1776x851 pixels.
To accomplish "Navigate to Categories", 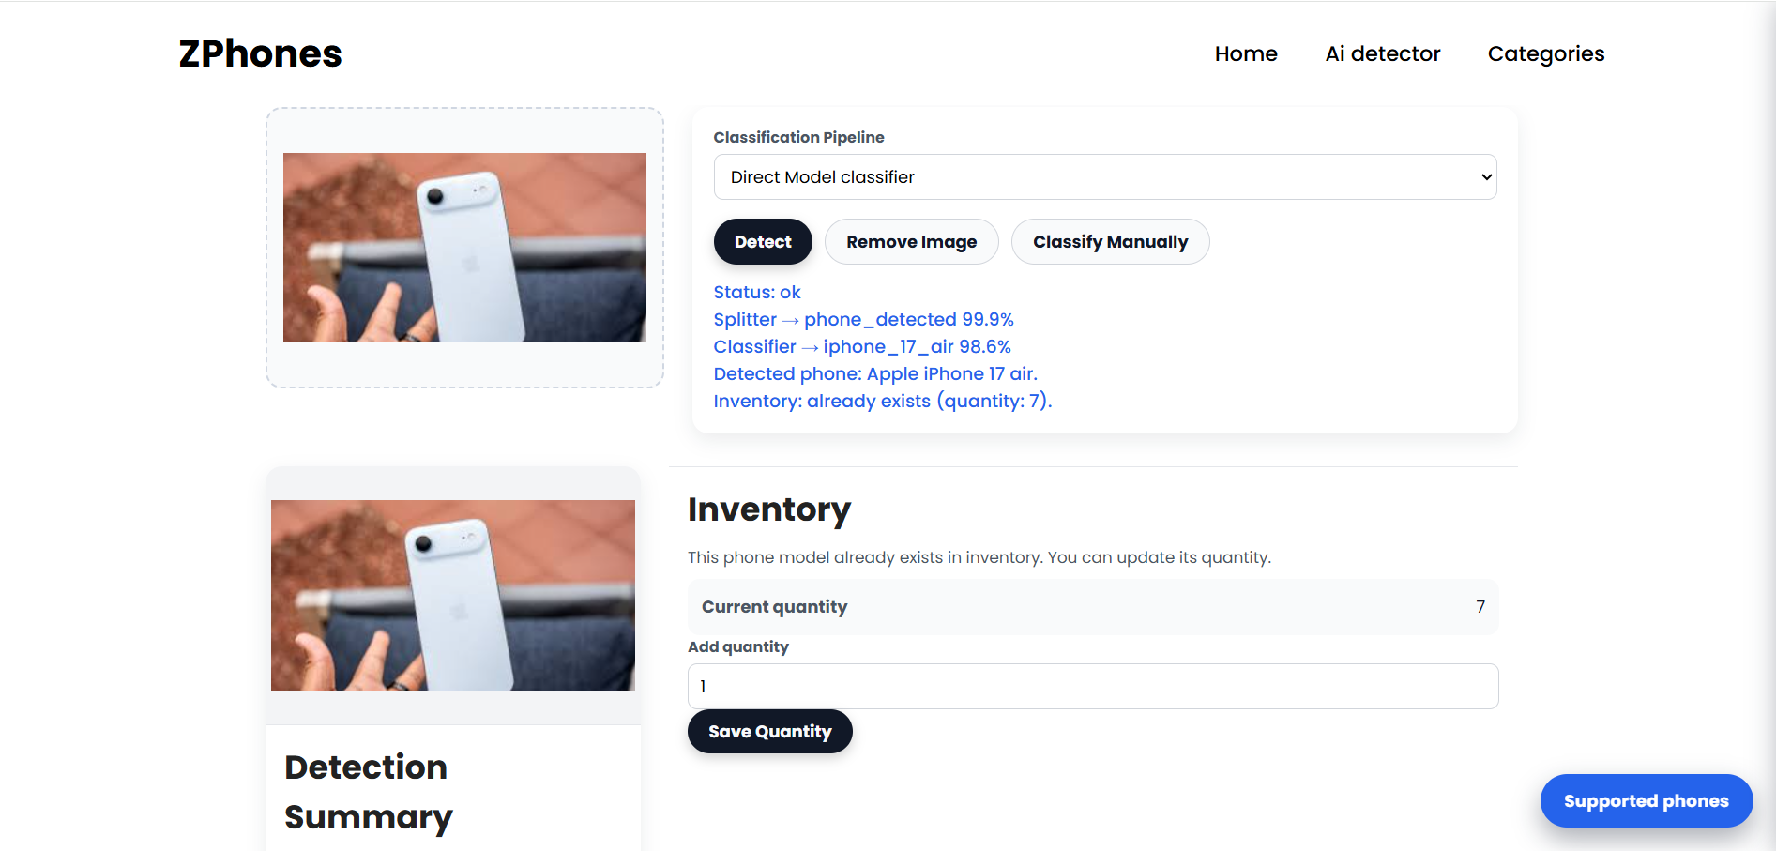I will tap(1545, 54).
